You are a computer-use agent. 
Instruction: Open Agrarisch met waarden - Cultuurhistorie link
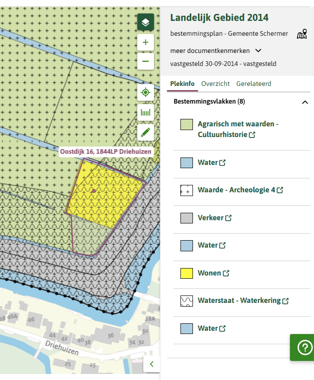pyautogui.click(x=237, y=130)
